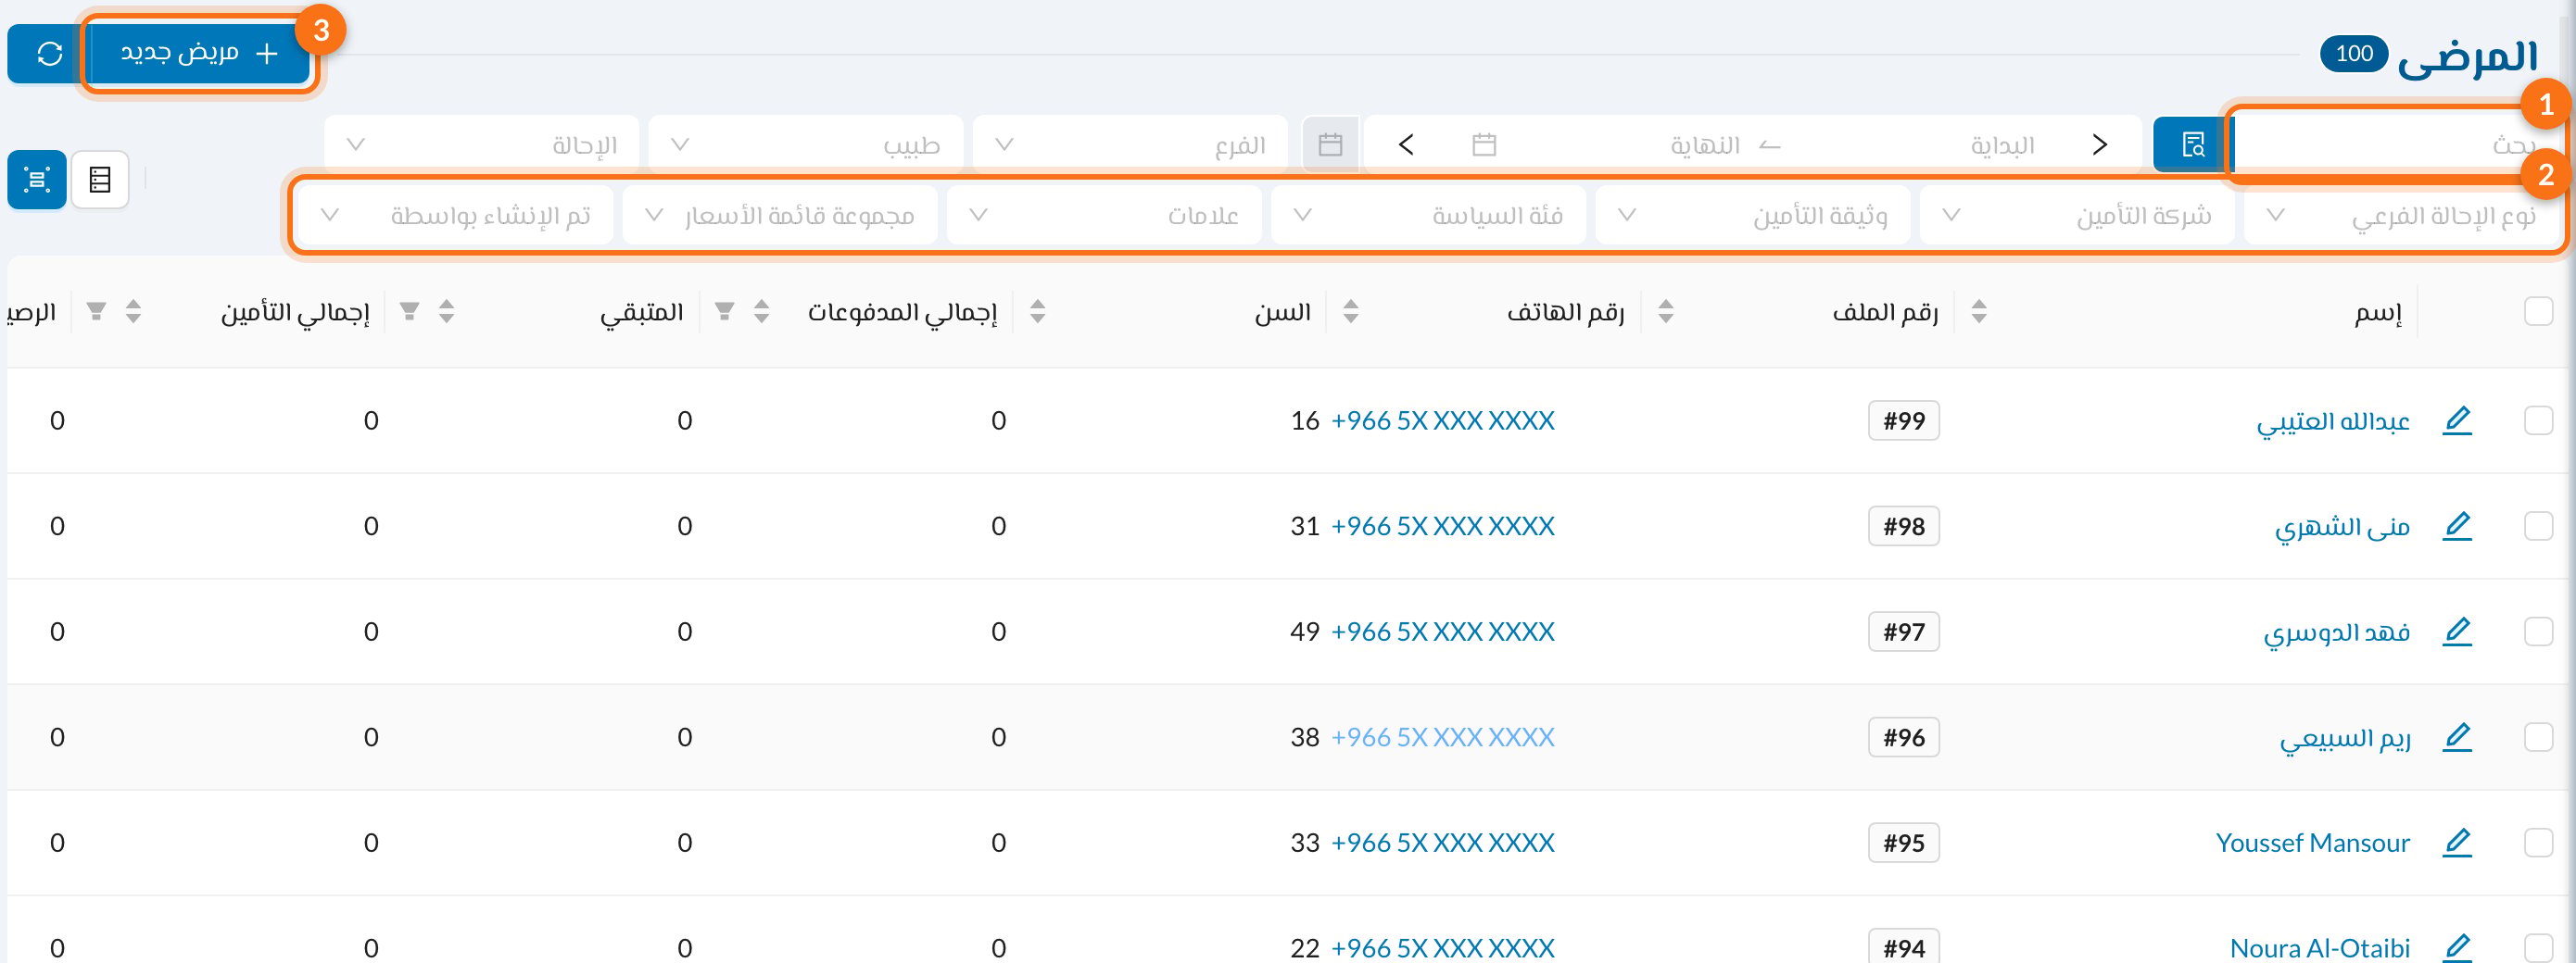Image resolution: width=2576 pixels, height=963 pixels.
Task: Click the advanced search icon beside بحث
Action: coord(2192,144)
